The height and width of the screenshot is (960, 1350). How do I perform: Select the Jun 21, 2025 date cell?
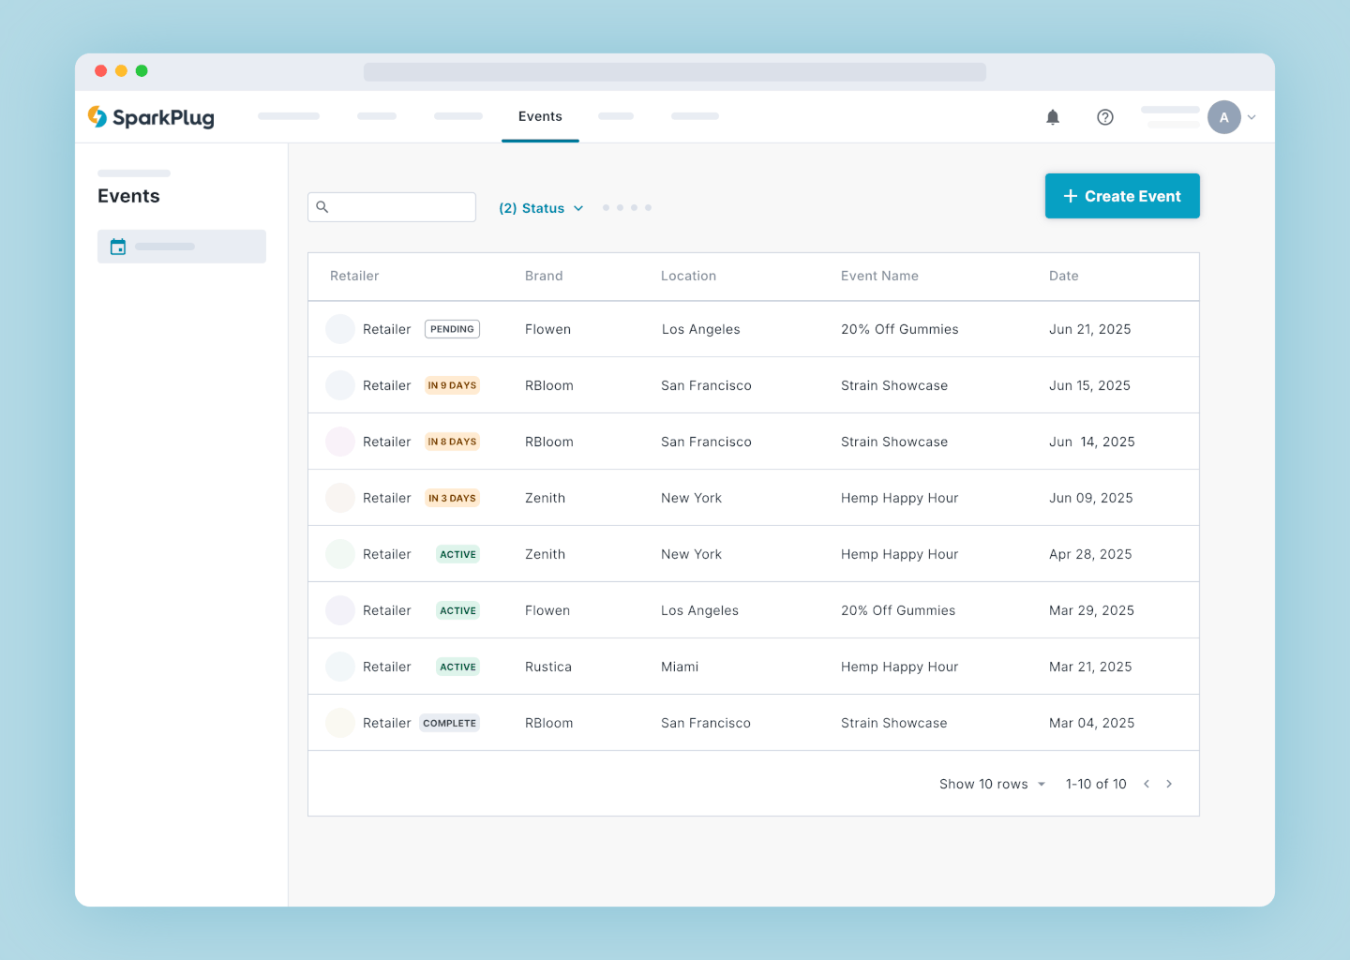click(x=1089, y=329)
